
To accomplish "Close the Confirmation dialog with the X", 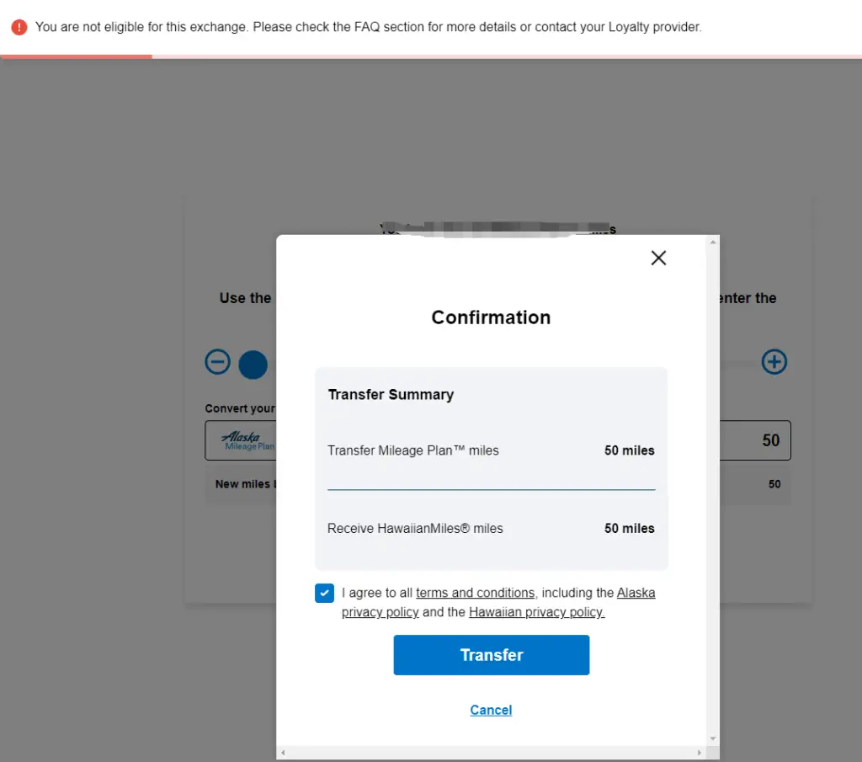I will 658,258.
